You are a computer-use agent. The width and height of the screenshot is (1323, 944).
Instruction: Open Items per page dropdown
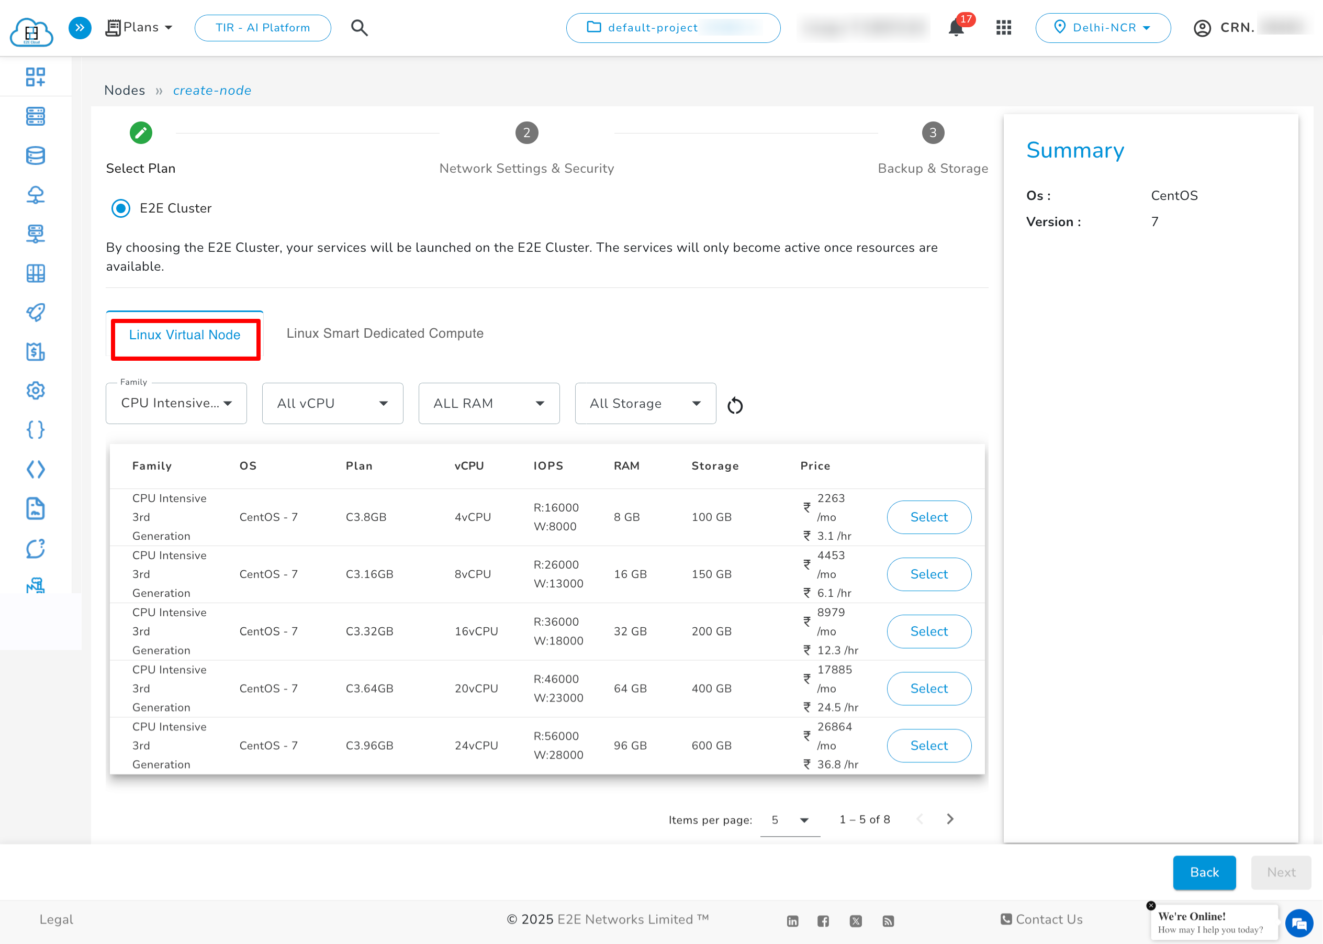(x=790, y=819)
